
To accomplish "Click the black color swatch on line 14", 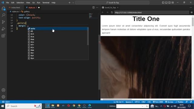I will [x=28, y=15].
